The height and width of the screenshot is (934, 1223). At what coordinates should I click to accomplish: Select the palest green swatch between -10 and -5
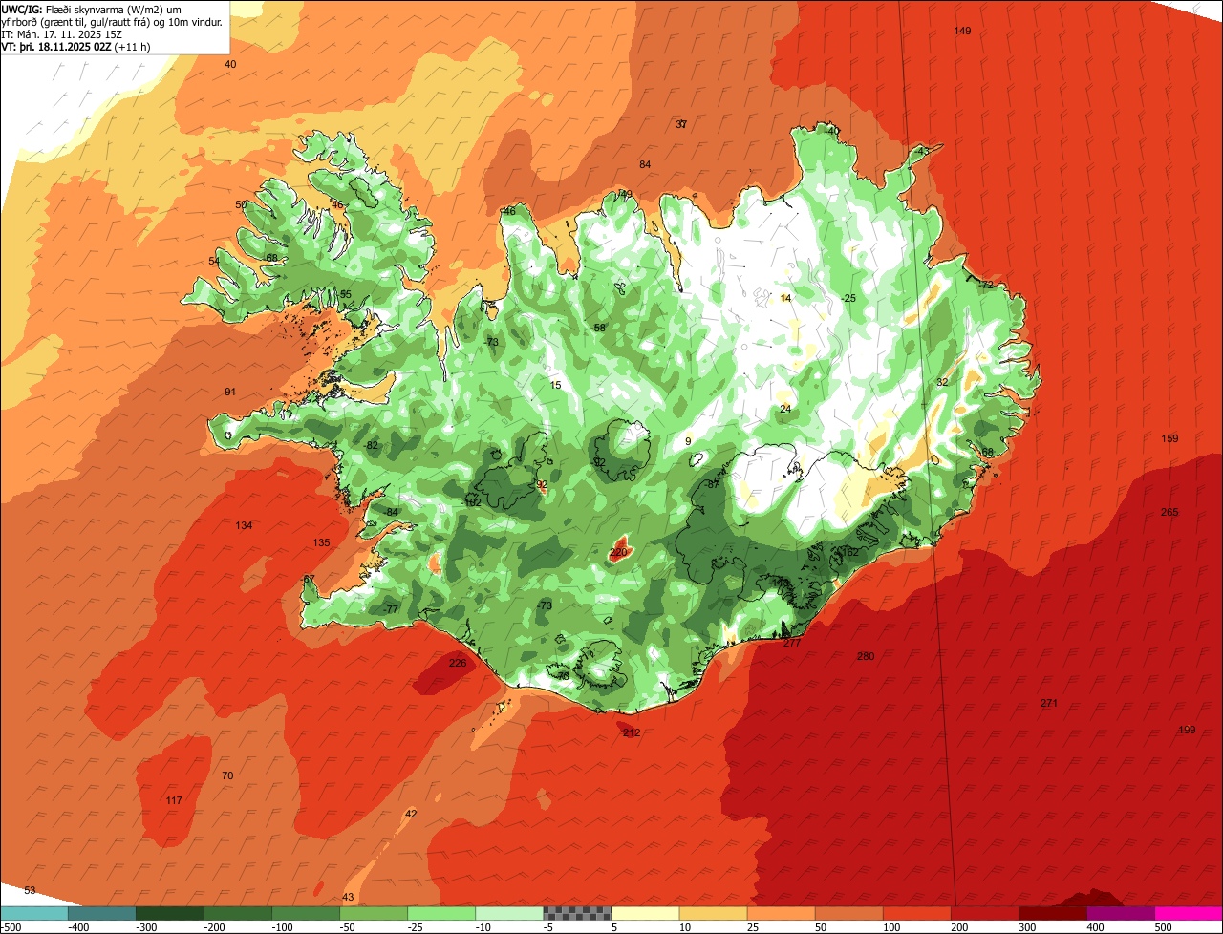[x=510, y=913]
